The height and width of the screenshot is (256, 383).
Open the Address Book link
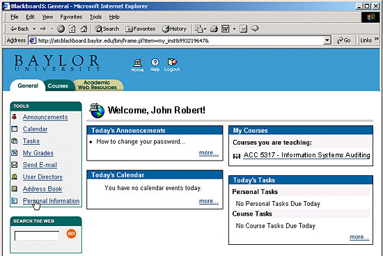[x=42, y=189]
